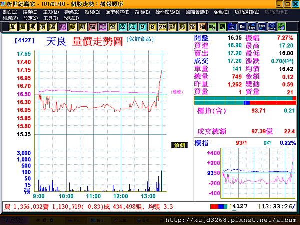
Task: Click the [保健食品] category link
Action: point(140,39)
